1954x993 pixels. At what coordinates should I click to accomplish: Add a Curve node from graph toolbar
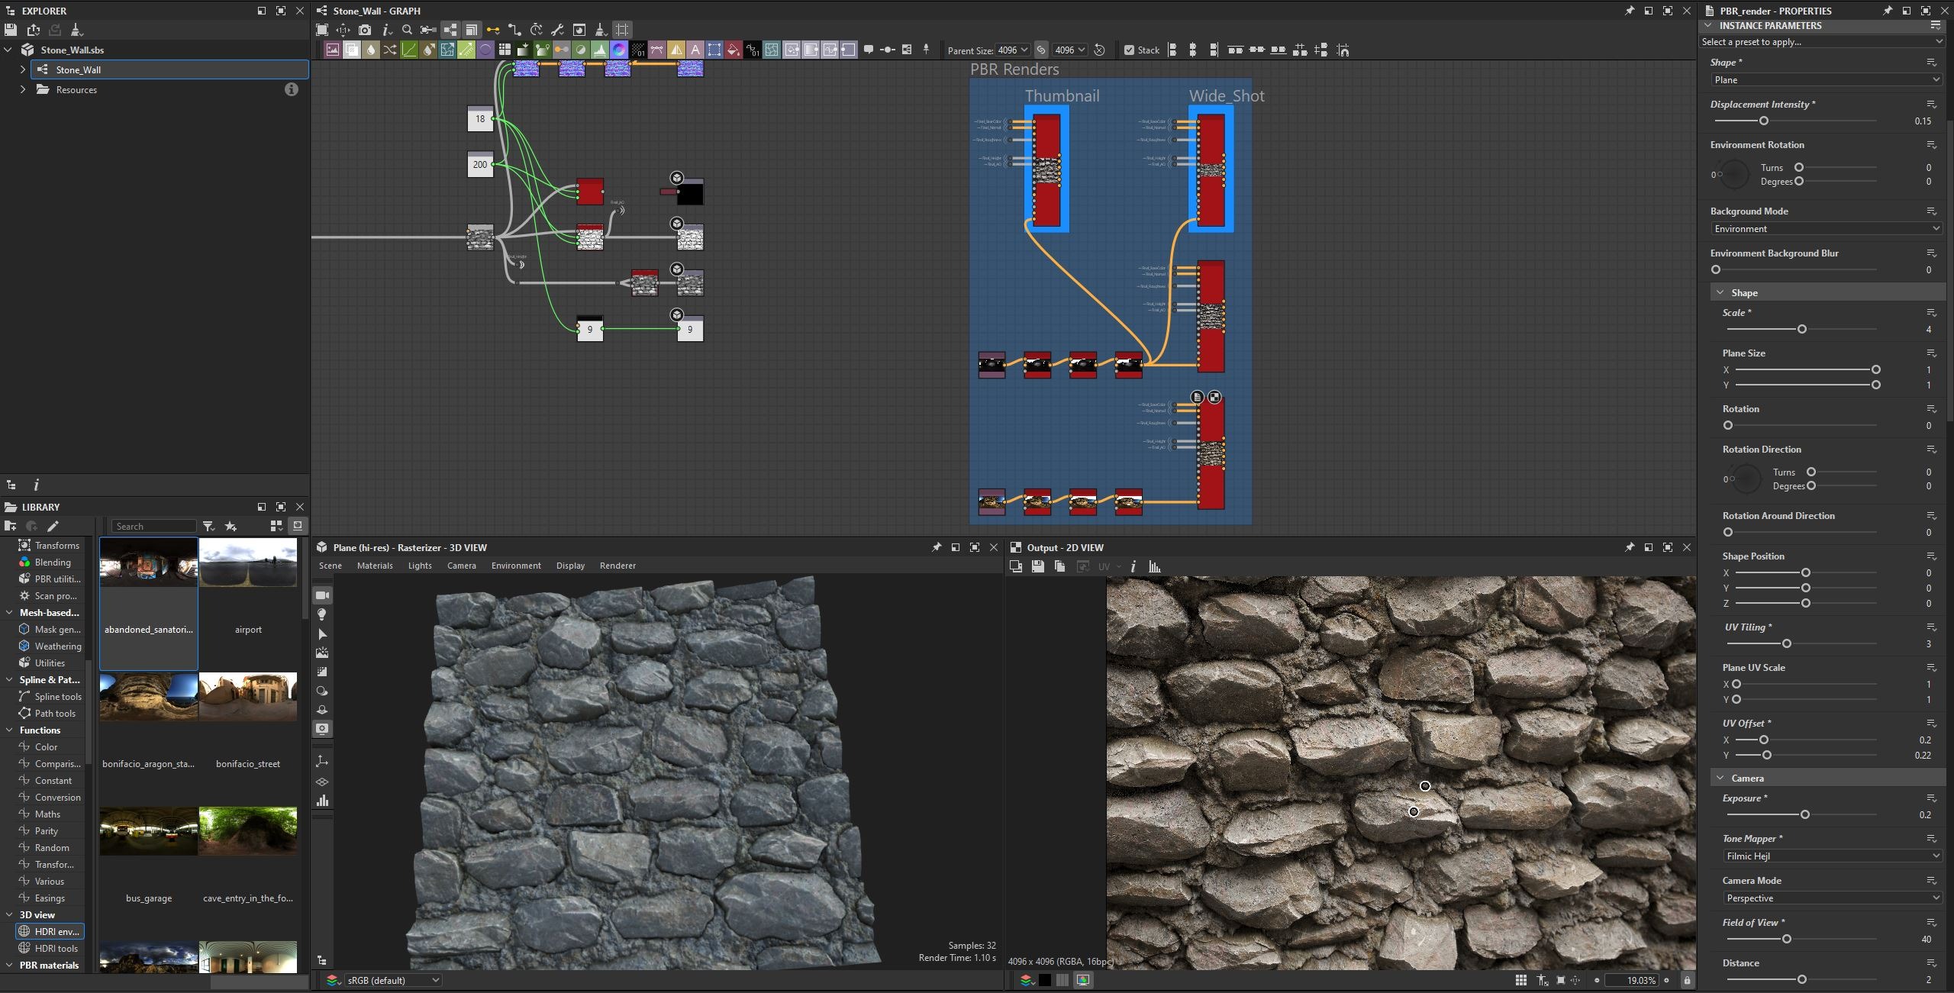pyautogui.click(x=409, y=50)
